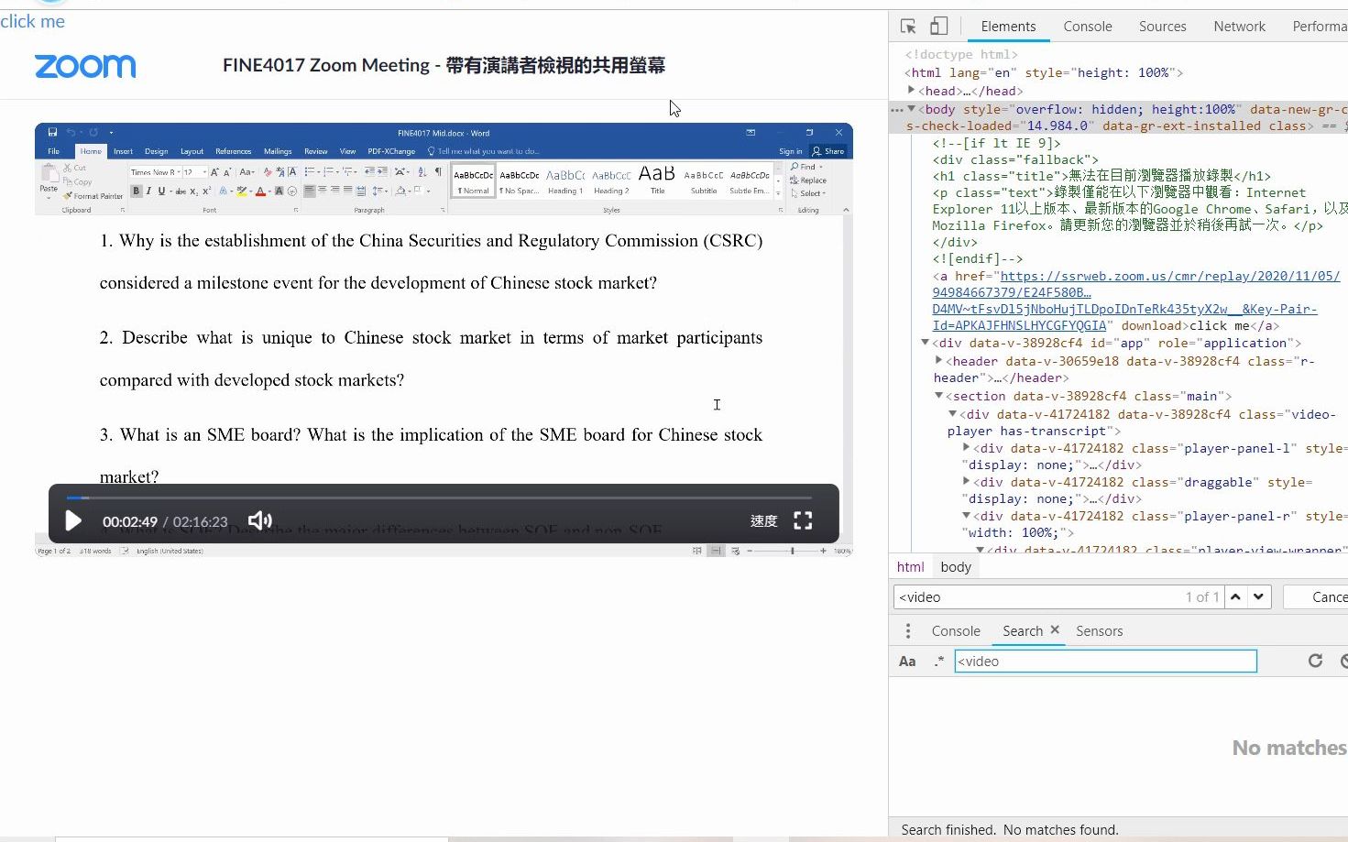Open the Sensors tab in the drawer

coord(1099,631)
